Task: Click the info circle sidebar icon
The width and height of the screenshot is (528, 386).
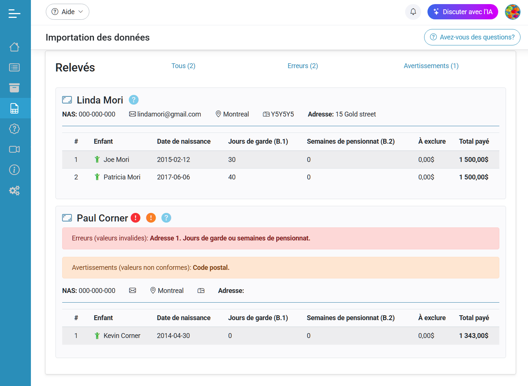Action: pyautogui.click(x=14, y=170)
